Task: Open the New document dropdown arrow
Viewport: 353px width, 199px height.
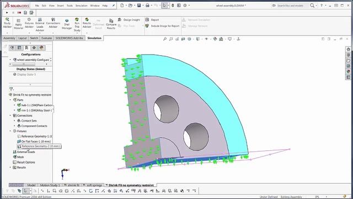Action: [126, 6]
